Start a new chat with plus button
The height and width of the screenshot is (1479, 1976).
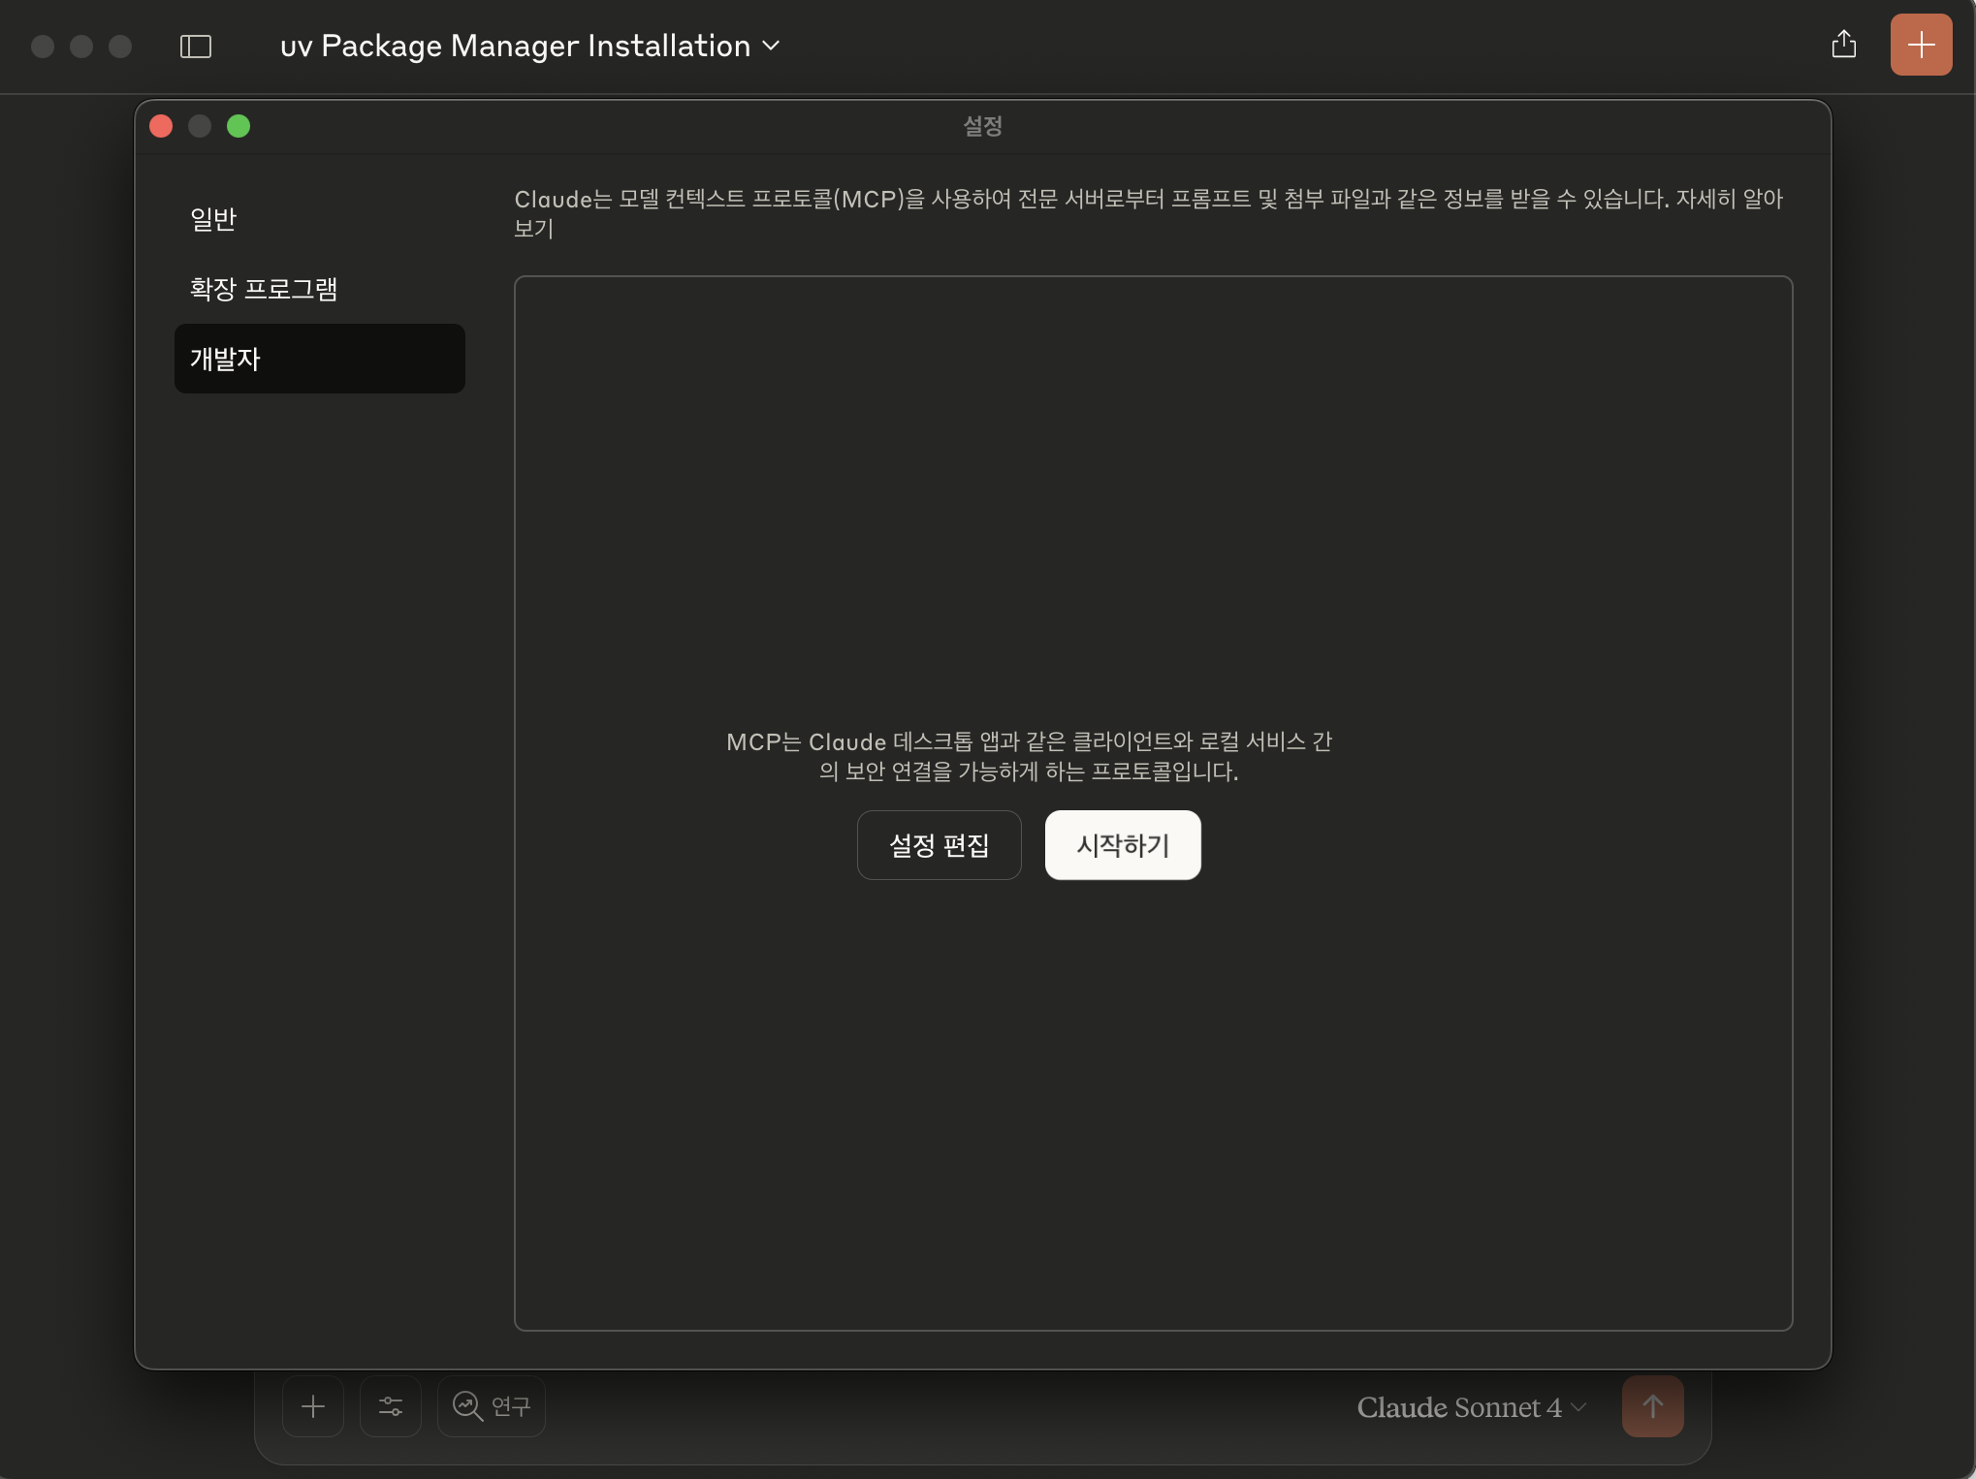(x=1920, y=45)
